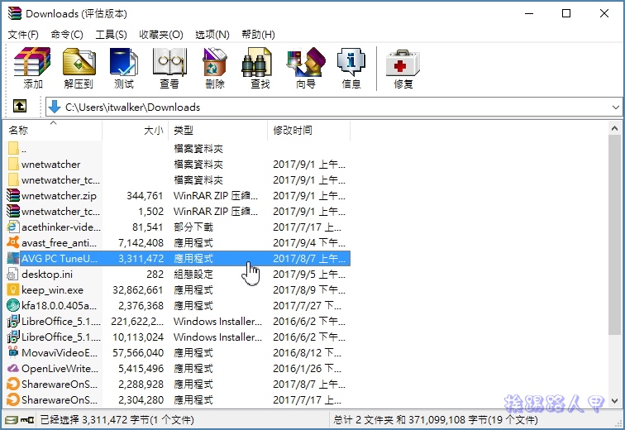This screenshot has height=430, width=625.
Task: Click WinRAR icon in title bar
Action: pyautogui.click(x=14, y=13)
